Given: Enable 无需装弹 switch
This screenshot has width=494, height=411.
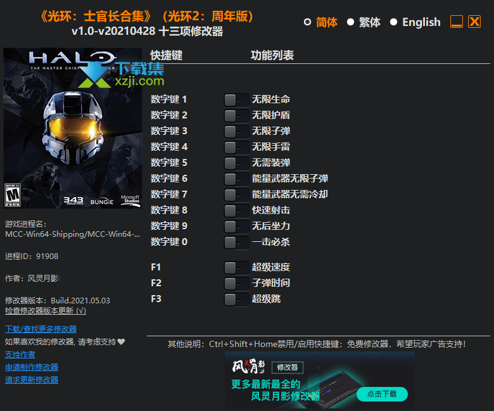Looking at the screenshot, I should [236, 163].
